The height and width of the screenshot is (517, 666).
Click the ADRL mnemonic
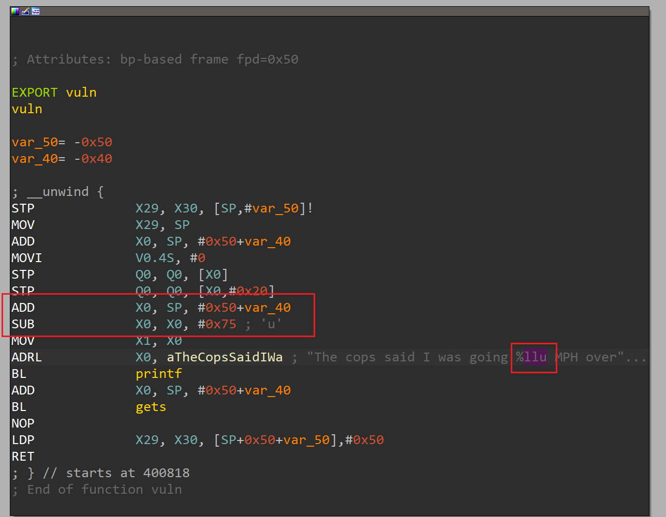(26, 357)
